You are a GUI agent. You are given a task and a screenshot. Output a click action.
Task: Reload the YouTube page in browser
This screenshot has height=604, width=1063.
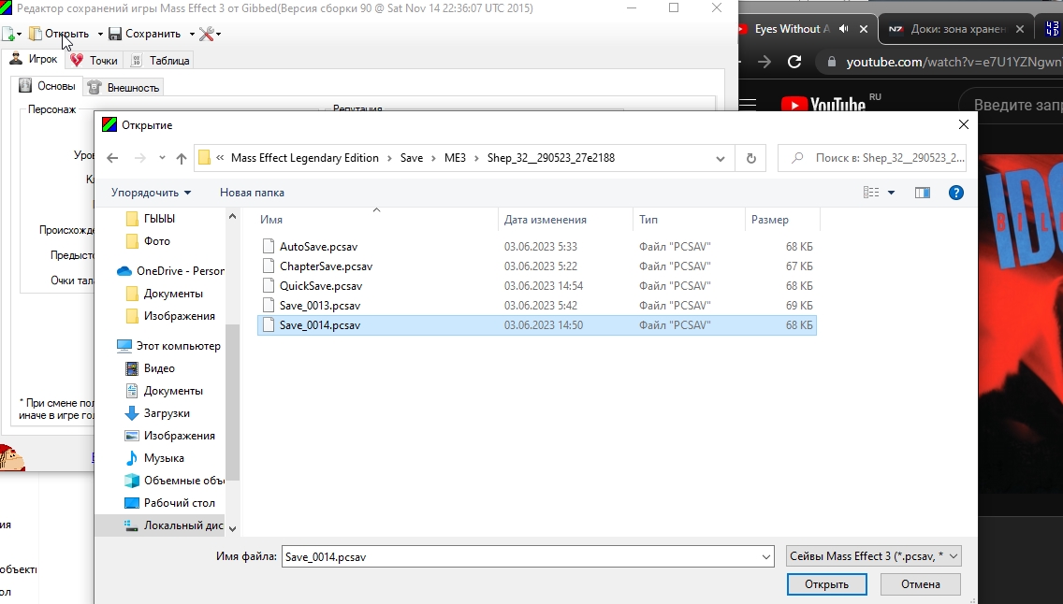pos(794,62)
